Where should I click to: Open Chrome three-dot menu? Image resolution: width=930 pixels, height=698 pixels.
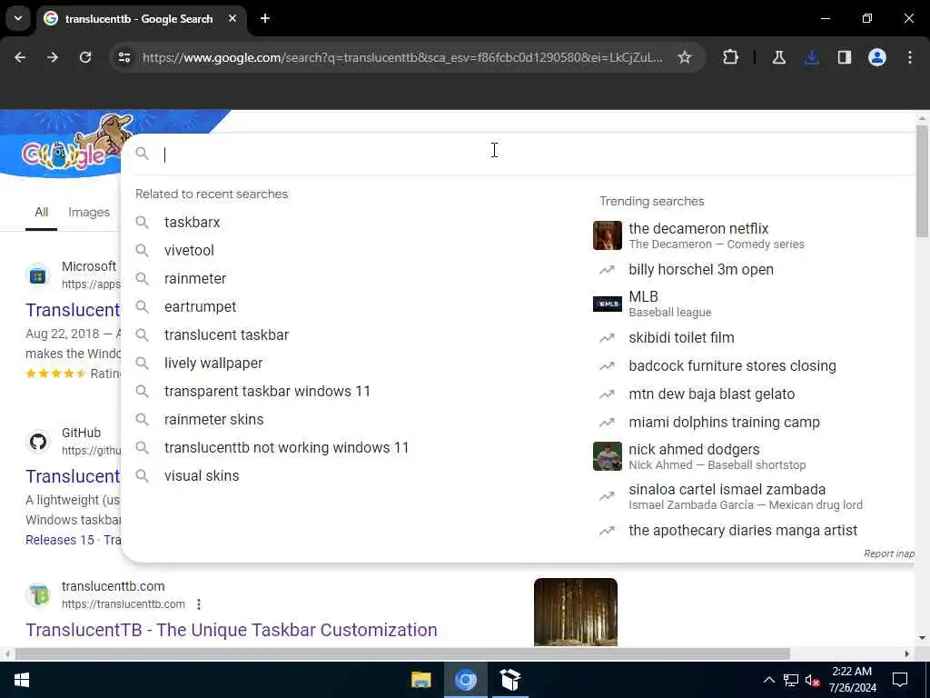[x=910, y=57]
